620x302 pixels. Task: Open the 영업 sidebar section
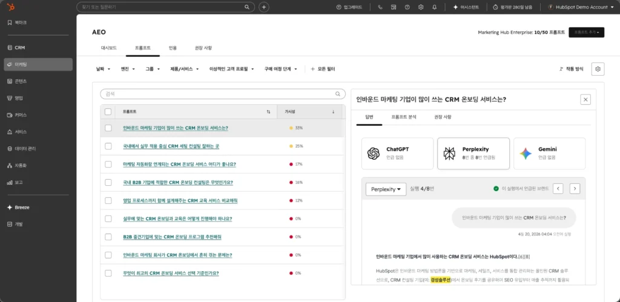(x=38, y=97)
